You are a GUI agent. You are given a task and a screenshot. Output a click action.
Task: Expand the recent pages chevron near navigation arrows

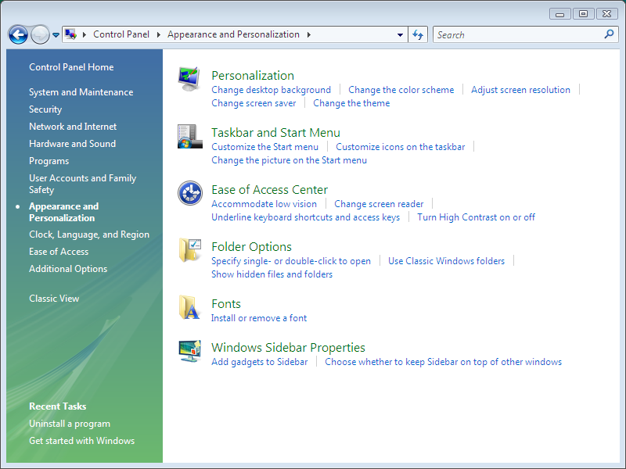pyautogui.click(x=55, y=34)
